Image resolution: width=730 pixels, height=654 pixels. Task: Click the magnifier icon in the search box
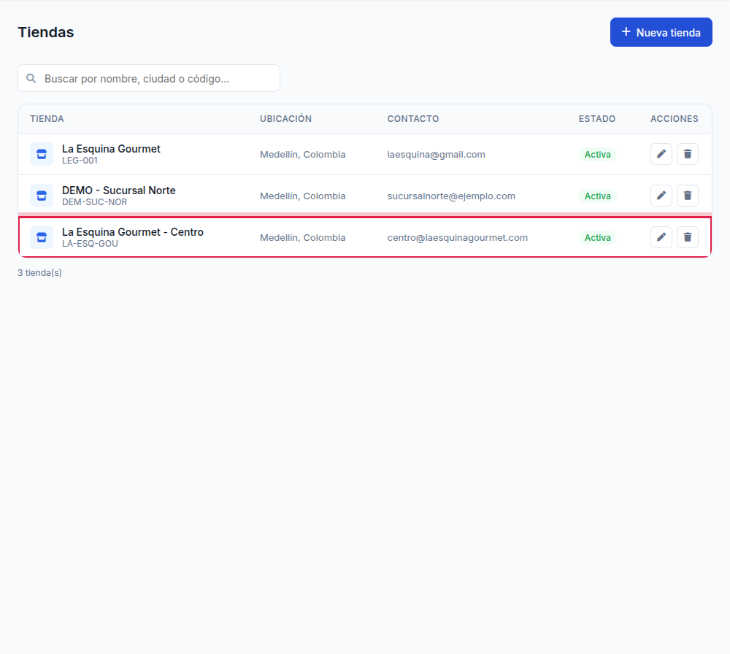[31, 78]
